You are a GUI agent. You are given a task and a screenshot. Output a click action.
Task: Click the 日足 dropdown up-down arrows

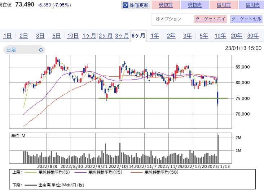[41, 50]
